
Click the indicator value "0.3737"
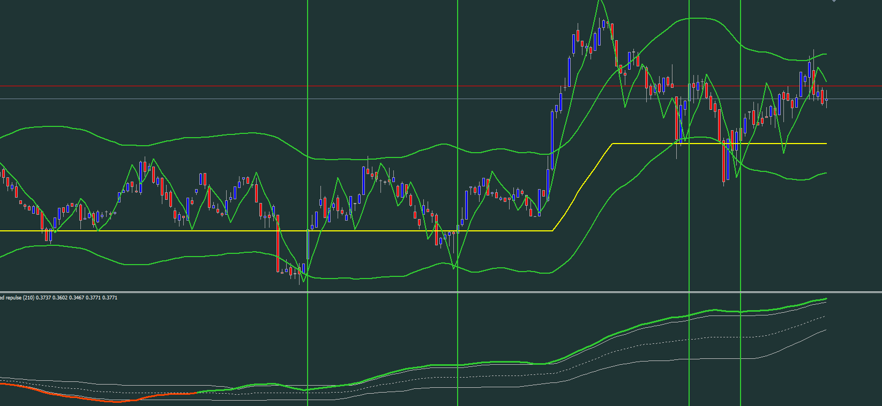pyautogui.click(x=44, y=298)
